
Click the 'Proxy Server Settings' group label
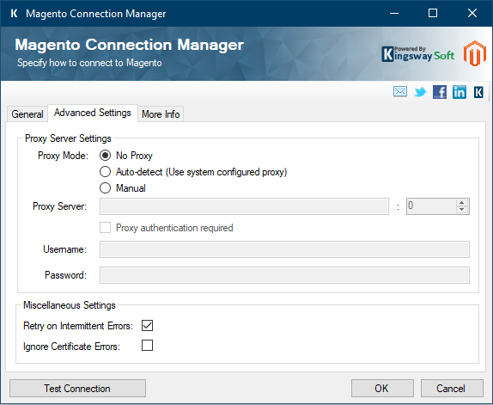[68, 138]
